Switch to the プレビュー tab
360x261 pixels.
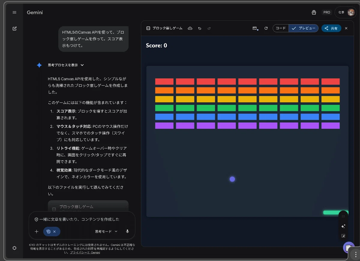click(304, 28)
